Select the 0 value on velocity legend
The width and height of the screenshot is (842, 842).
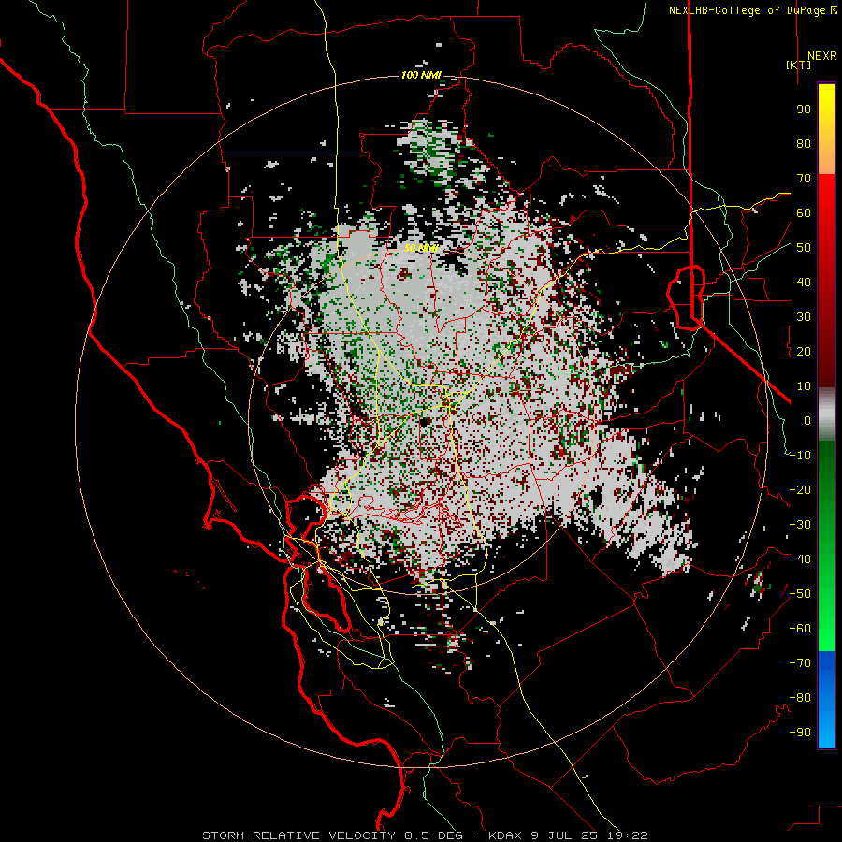807,421
